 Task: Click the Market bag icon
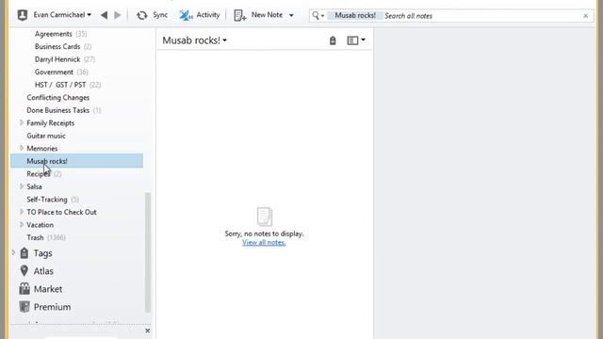pos(24,289)
